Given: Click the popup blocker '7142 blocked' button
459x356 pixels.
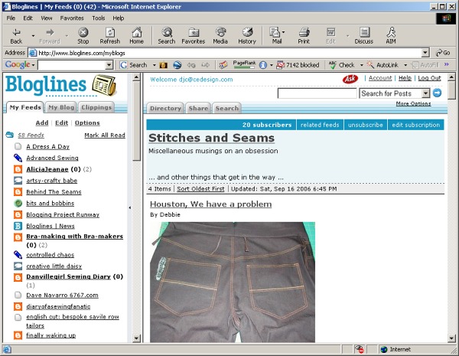Looking at the screenshot, I should pos(297,65).
